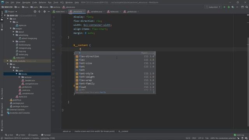Click the Stop process icon
The image size is (249, 140).
(237, 7)
